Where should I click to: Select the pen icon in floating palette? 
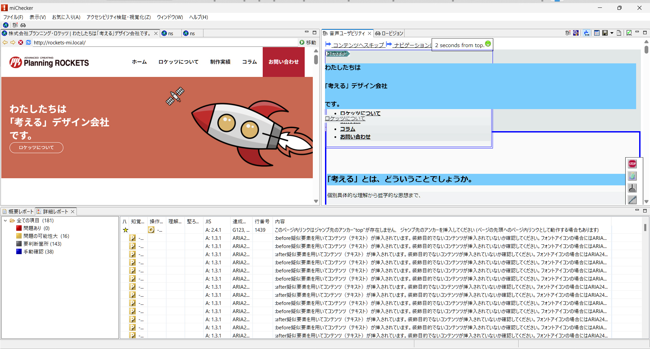click(x=632, y=200)
